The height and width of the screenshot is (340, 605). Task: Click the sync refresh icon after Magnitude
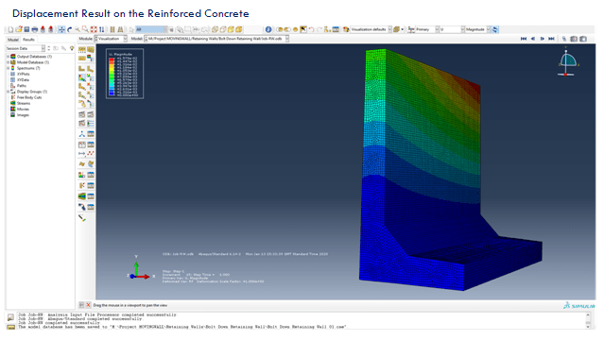(x=495, y=29)
